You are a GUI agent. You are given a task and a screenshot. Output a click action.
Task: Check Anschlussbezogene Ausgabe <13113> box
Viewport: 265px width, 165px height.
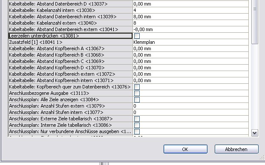137,93
